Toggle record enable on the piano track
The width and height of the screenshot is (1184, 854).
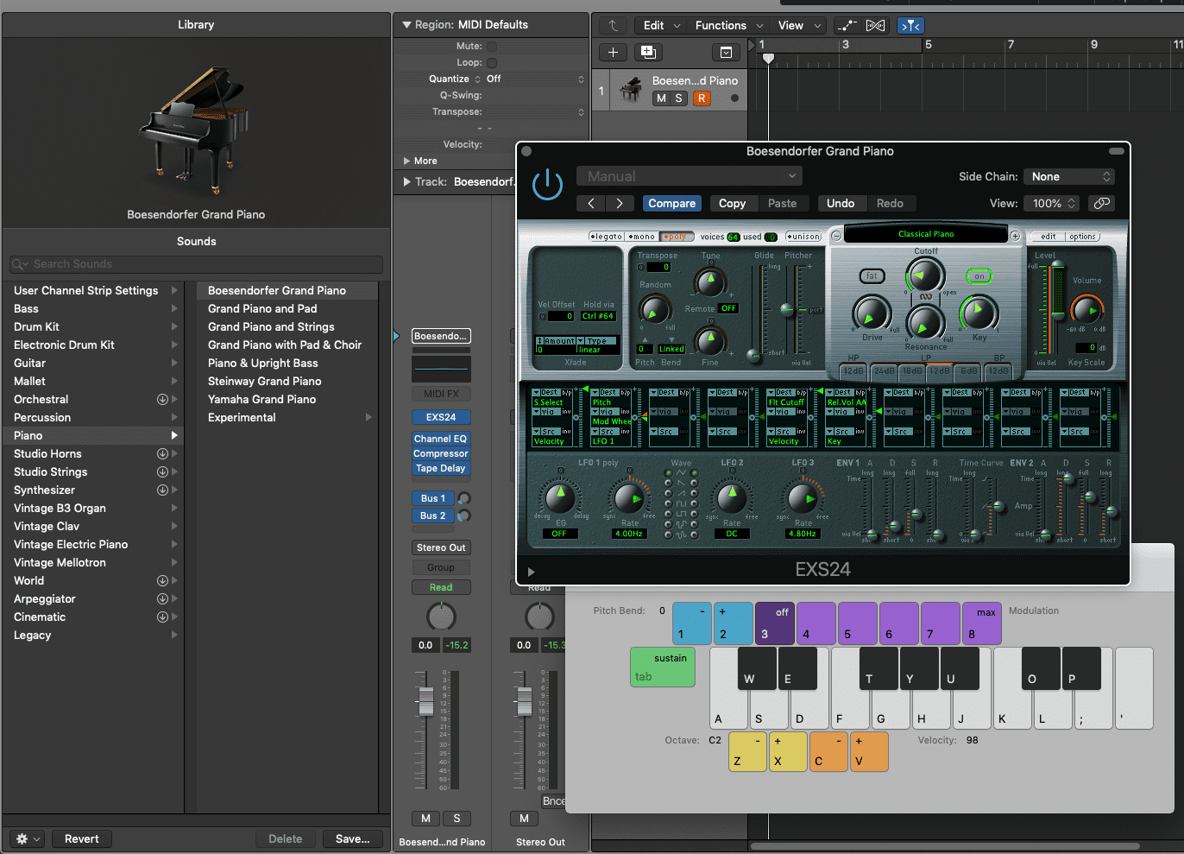pyautogui.click(x=702, y=98)
